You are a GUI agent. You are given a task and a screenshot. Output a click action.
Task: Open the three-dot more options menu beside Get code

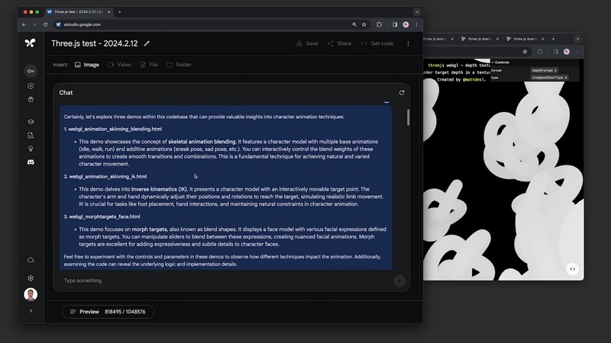[x=408, y=43]
